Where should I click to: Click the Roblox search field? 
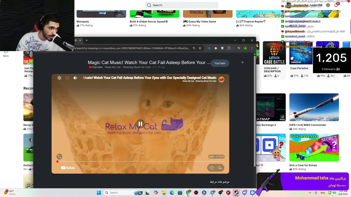tap(182, 5)
